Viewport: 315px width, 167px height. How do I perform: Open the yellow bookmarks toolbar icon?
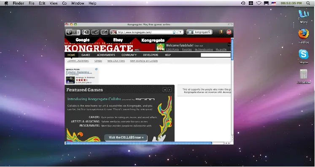(221, 32)
